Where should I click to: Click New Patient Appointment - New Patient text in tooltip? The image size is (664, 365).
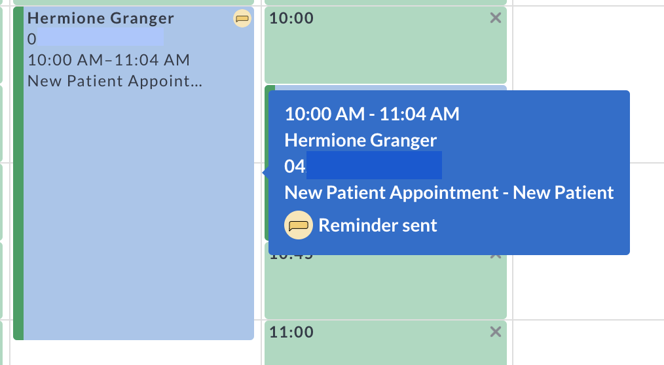click(449, 192)
